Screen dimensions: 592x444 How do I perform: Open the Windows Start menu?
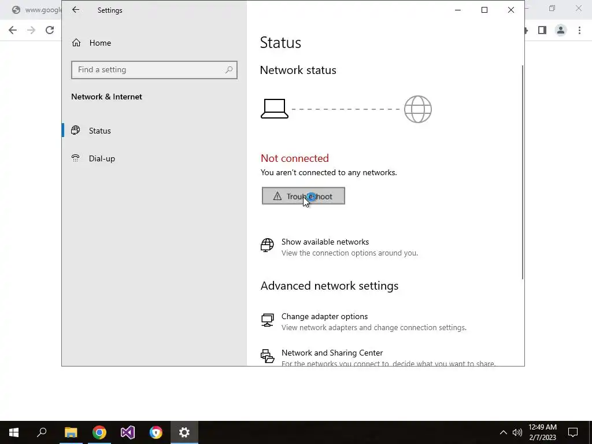pos(14,432)
